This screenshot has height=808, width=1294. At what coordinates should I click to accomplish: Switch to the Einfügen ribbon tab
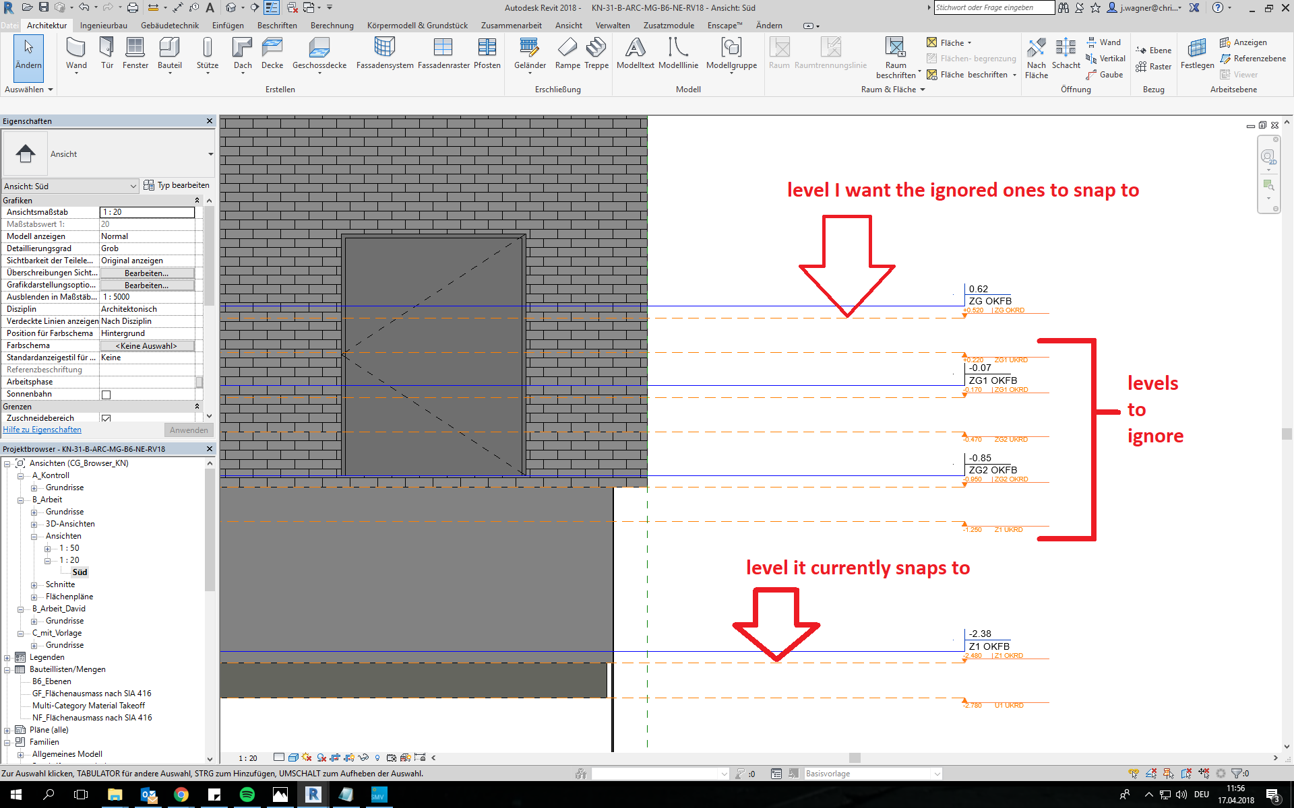[227, 25]
